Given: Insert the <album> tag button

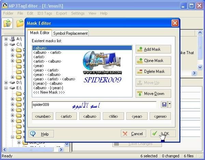Looking at the screenshot, I should (x=90, y=116).
